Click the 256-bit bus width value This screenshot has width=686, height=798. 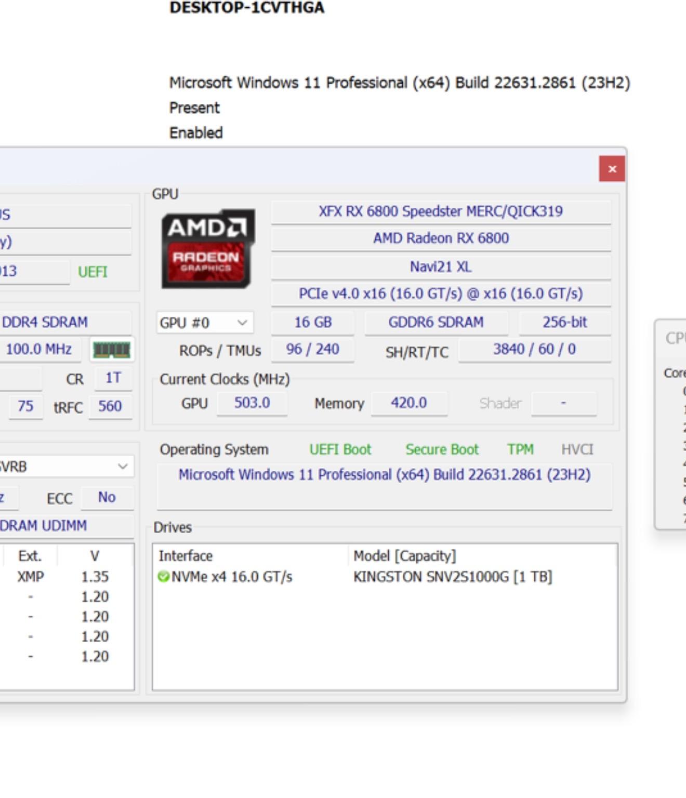[x=564, y=323]
